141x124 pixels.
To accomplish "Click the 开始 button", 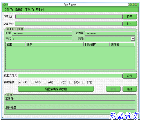I will pyautogui.click(x=130, y=89).
